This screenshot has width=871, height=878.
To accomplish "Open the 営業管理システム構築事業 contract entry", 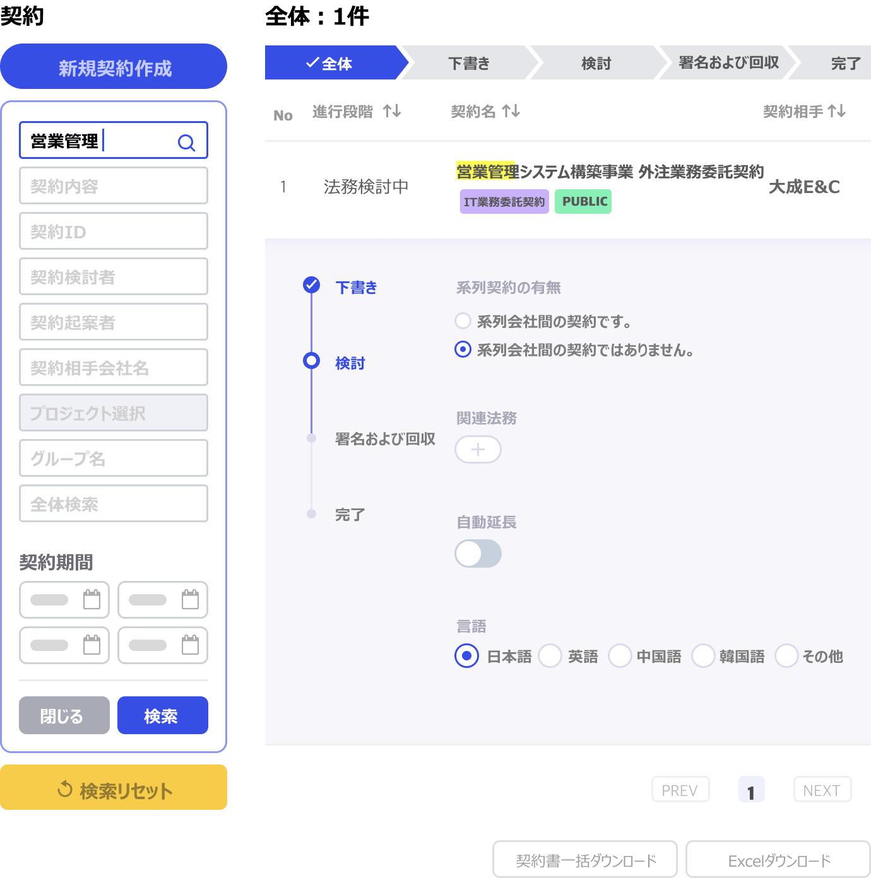I will [610, 172].
